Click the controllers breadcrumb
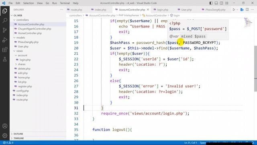257x145 pixels. [75, 15]
